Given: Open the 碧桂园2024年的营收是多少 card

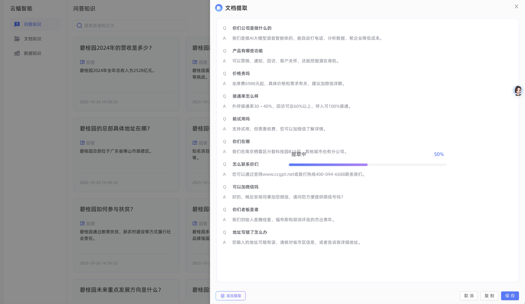Looking at the screenshot, I should [126, 74].
